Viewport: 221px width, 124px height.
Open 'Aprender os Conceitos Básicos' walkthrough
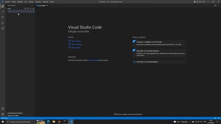(159, 53)
